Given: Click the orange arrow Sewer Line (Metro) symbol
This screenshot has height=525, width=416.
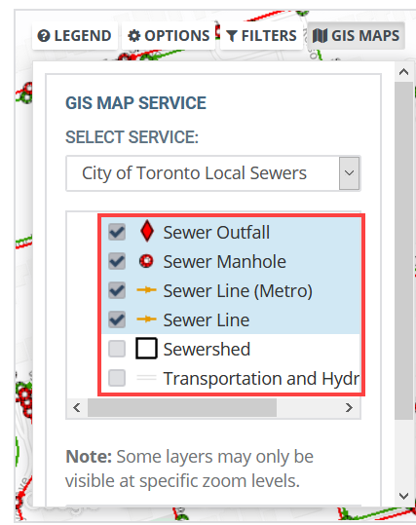Looking at the screenshot, I should (x=146, y=290).
